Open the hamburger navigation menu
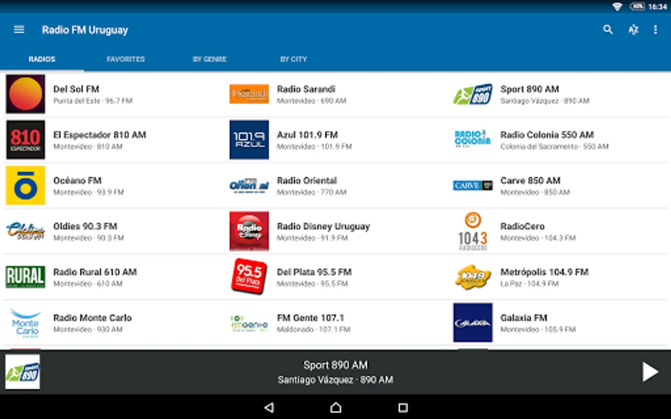This screenshot has height=419, width=671. click(19, 30)
